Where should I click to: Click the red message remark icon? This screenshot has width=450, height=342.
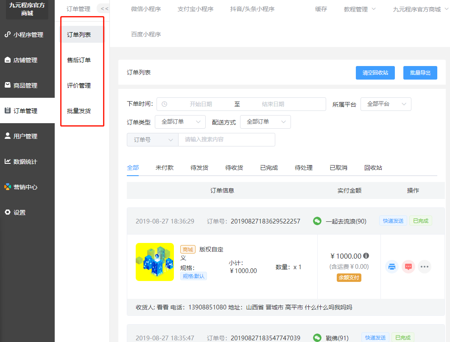click(408, 267)
